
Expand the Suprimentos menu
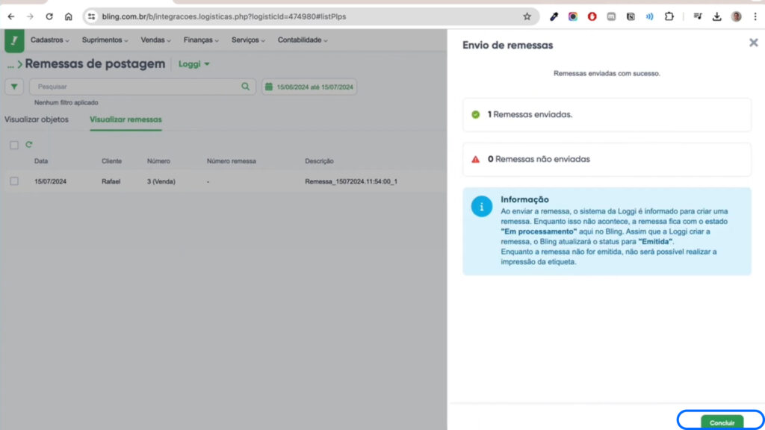[105, 40]
